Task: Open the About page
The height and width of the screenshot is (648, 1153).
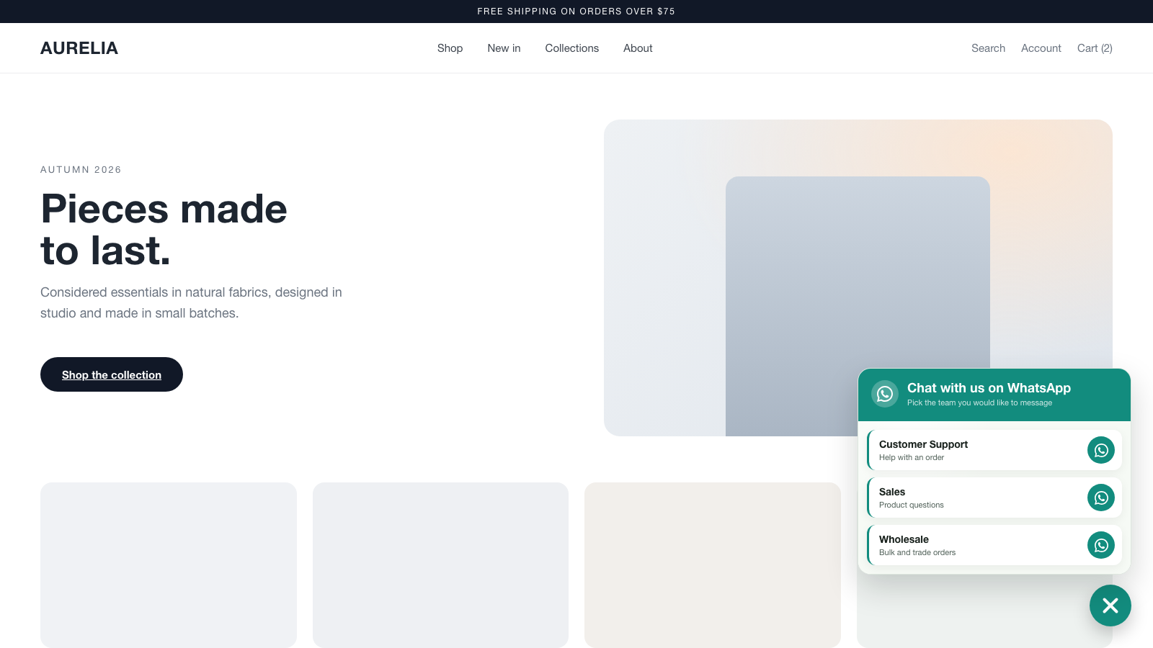Action: tap(638, 48)
